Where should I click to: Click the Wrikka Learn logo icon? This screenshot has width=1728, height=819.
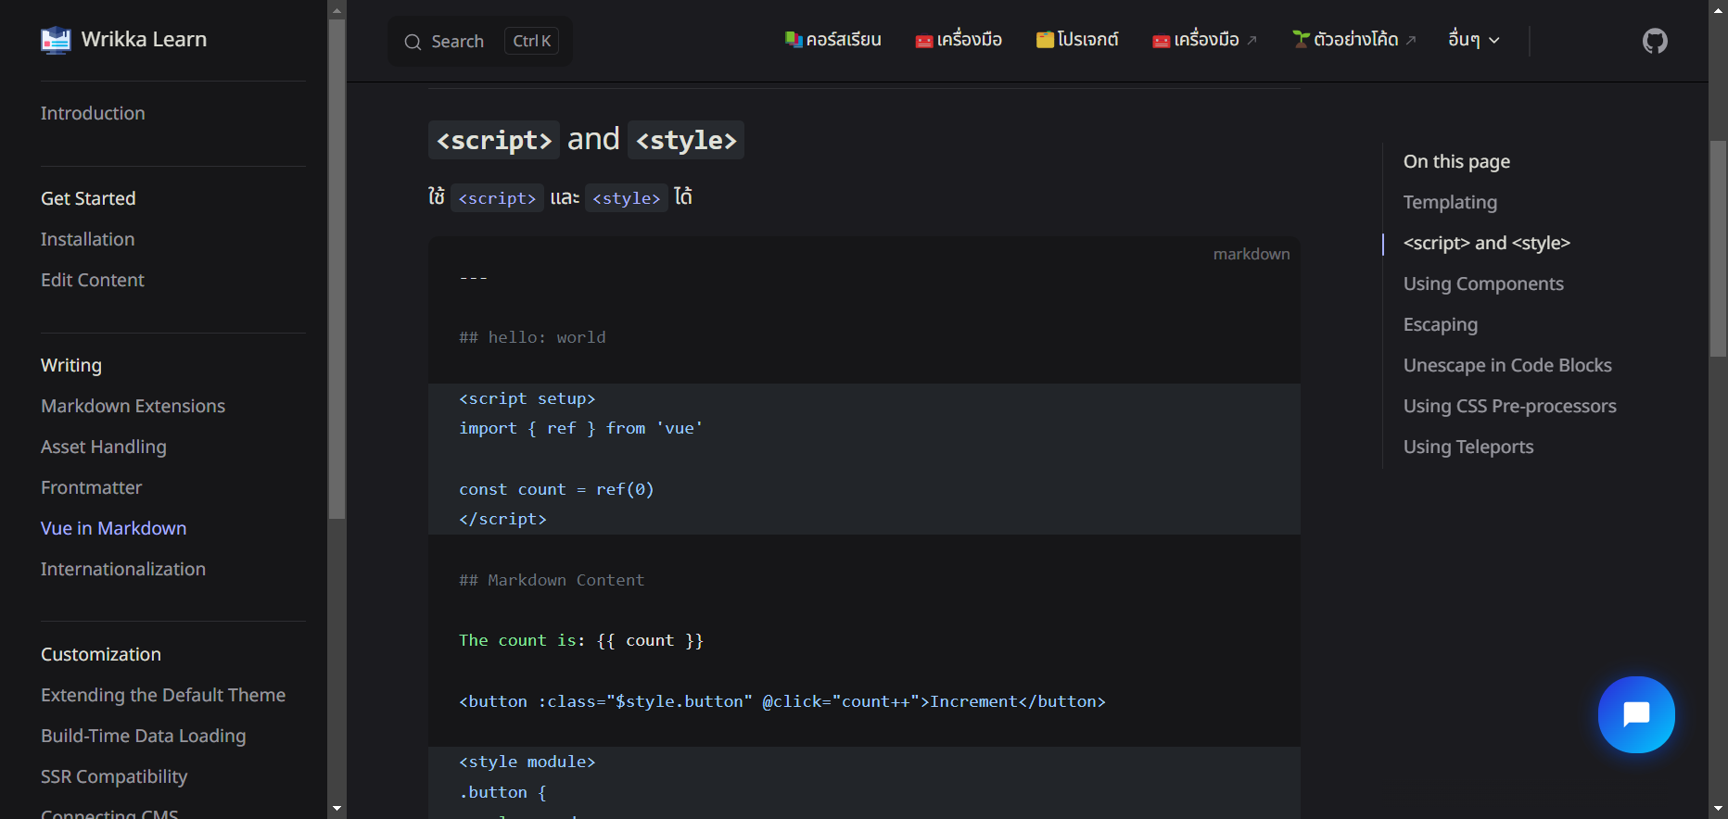tap(56, 40)
